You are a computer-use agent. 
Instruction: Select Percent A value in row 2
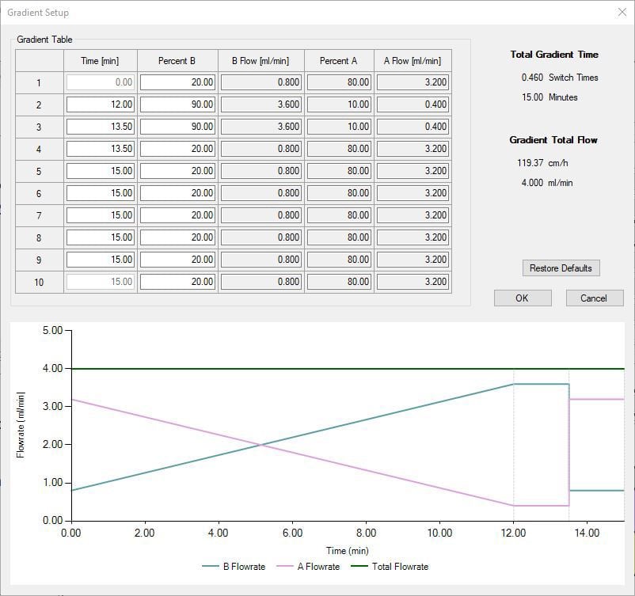point(340,104)
